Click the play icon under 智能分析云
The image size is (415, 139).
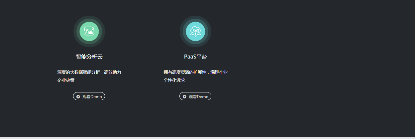click(78, 96)
